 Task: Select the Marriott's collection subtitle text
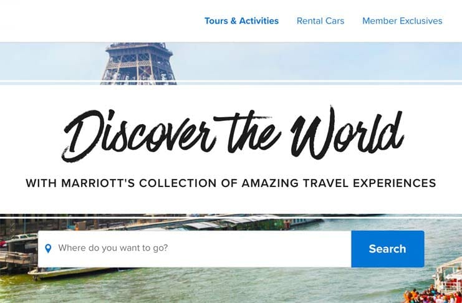tap(231, 183)
